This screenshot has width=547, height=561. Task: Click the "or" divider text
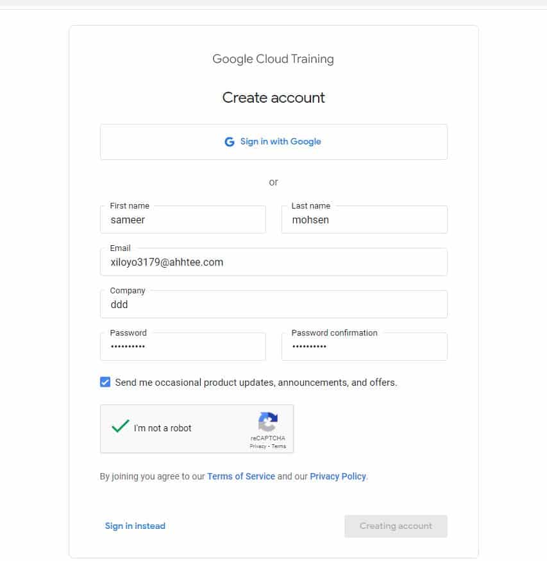coord(273,182)
